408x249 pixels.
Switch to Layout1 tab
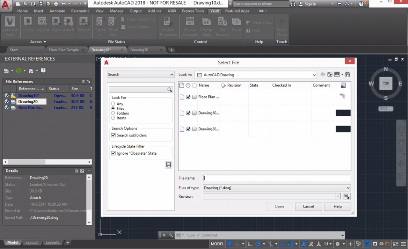32,242
